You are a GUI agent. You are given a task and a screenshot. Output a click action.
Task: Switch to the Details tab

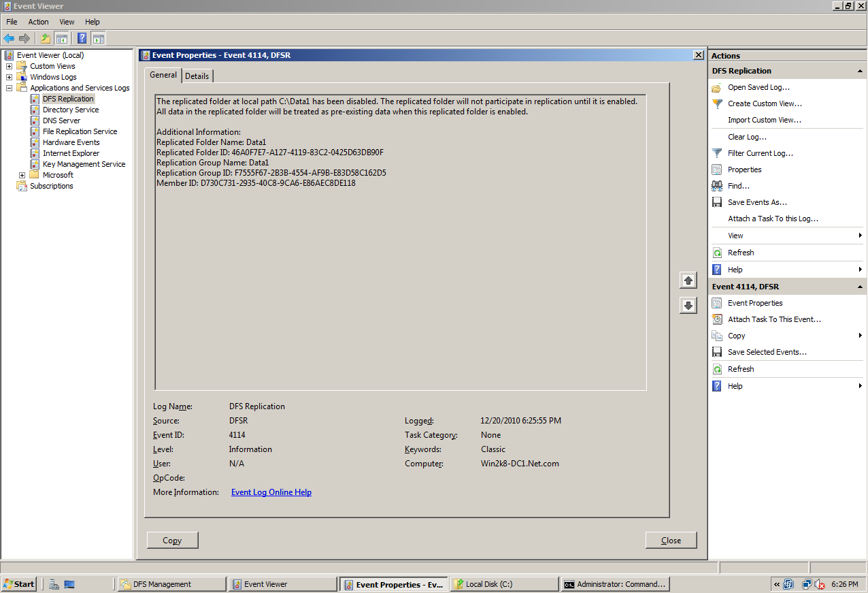click(x=197, y=76)
